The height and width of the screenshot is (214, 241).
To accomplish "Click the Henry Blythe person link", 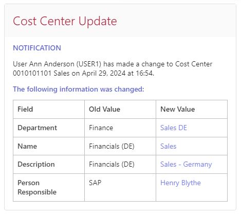I will 180,183.
